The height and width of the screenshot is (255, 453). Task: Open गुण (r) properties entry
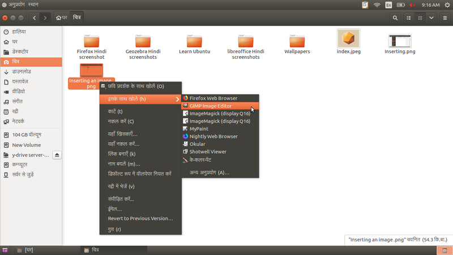click(x=140, y=229)
